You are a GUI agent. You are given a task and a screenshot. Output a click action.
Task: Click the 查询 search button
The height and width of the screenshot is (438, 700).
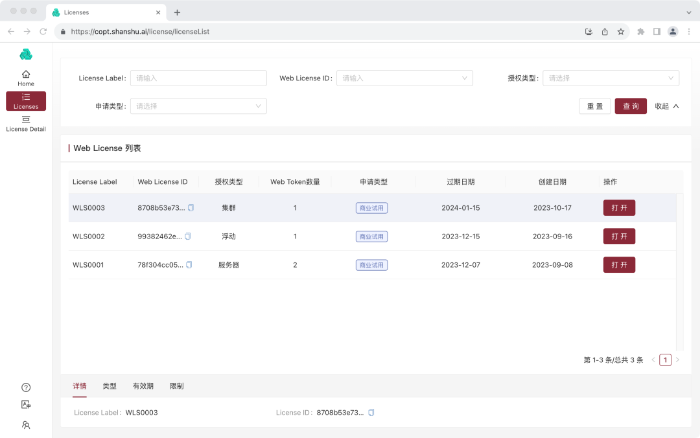631,106
